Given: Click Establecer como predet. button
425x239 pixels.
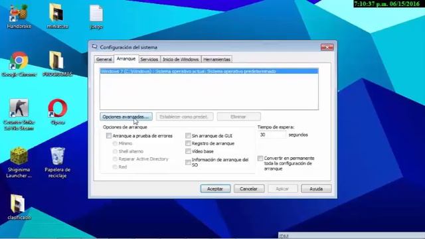Looking at the screenshot, I should click(185, 117).
